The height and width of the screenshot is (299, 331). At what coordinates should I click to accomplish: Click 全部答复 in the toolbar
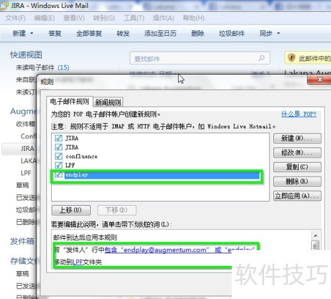click(89, 34)
